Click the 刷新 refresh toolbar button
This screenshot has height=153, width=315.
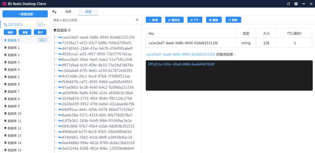(233, 20)
